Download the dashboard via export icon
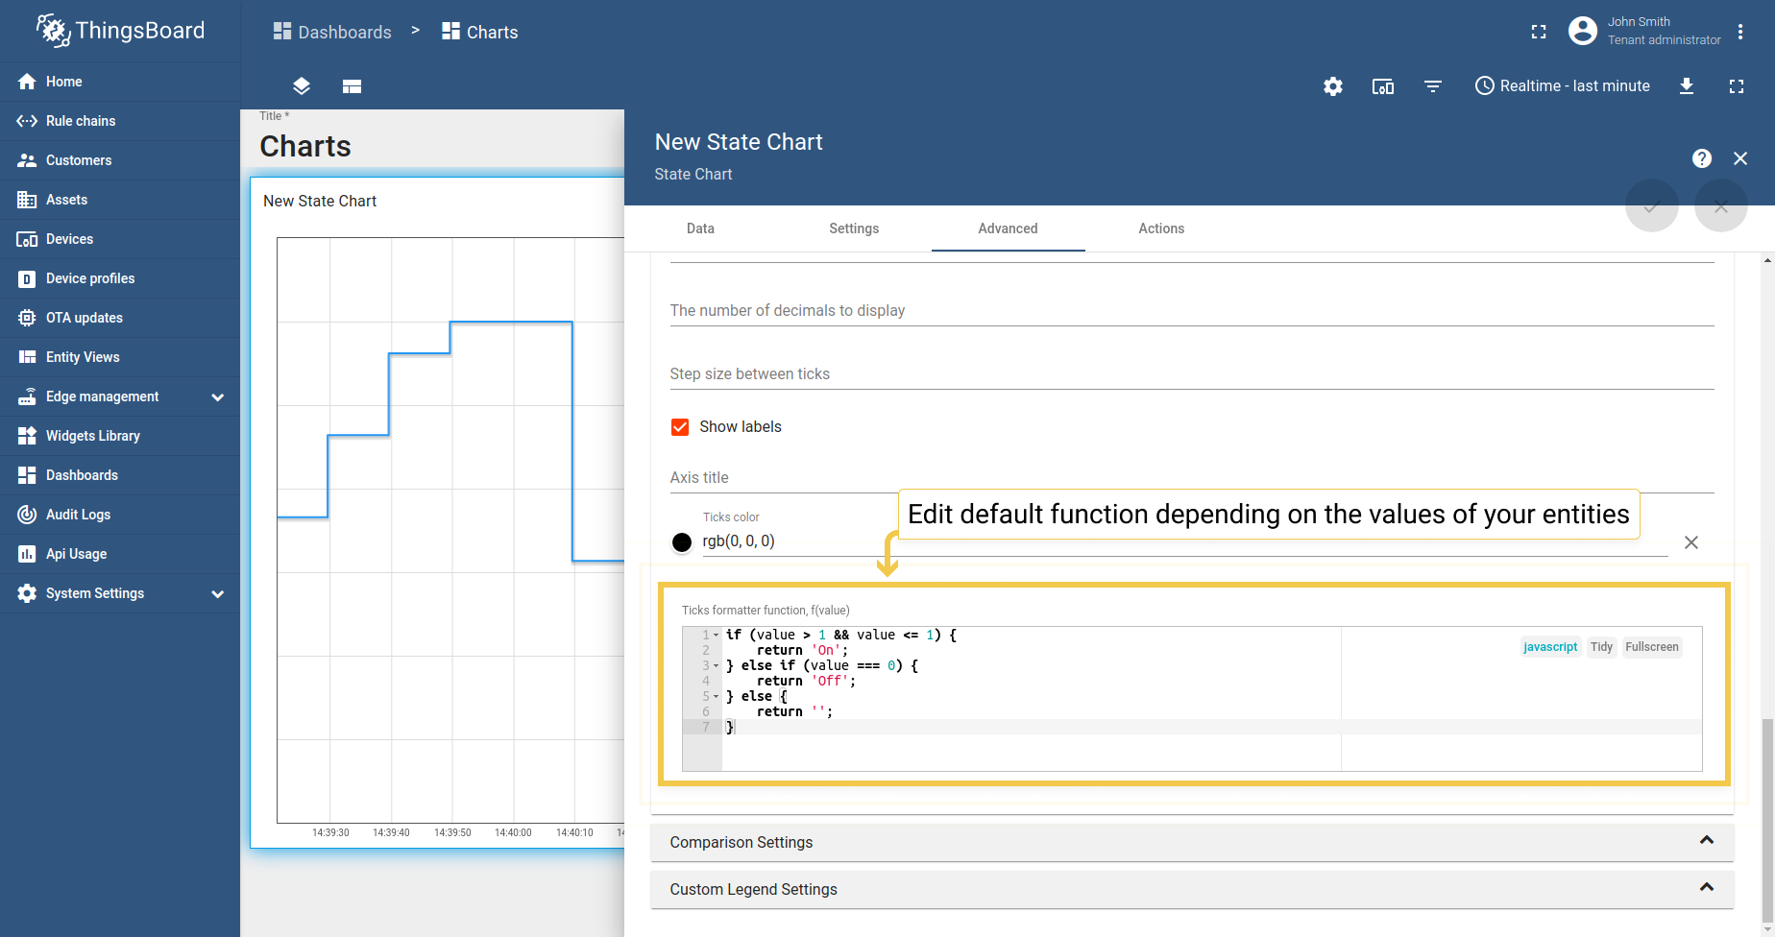This screenshot has width=1775, height=937. point(1688,86)
